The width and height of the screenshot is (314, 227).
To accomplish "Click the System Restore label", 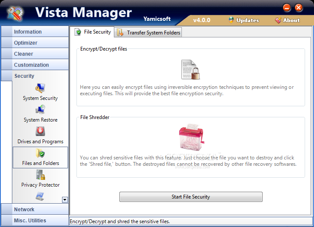I will [40, 120].
